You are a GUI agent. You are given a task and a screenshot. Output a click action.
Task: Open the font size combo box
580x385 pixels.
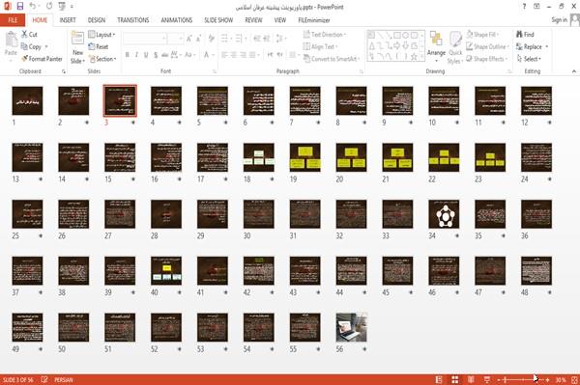pyautogui.click(x=175, y=39)
